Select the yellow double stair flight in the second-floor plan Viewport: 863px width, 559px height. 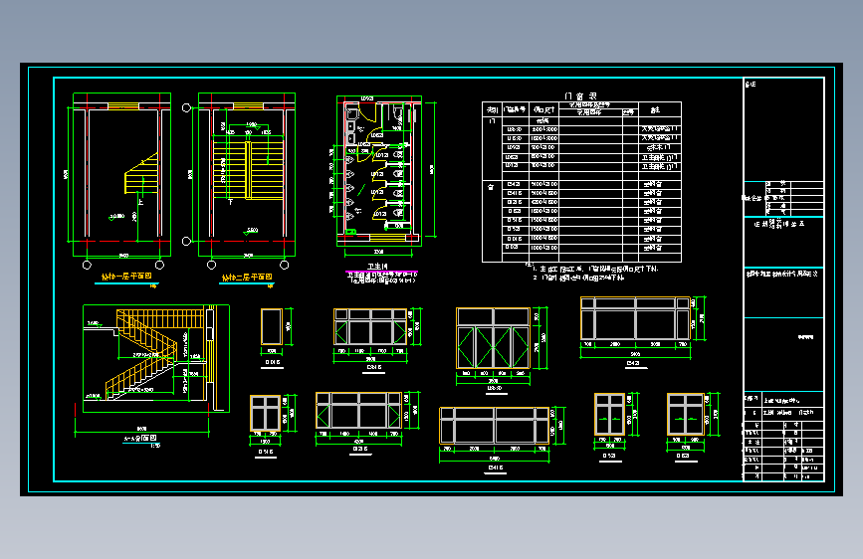(x=248, y=168)
